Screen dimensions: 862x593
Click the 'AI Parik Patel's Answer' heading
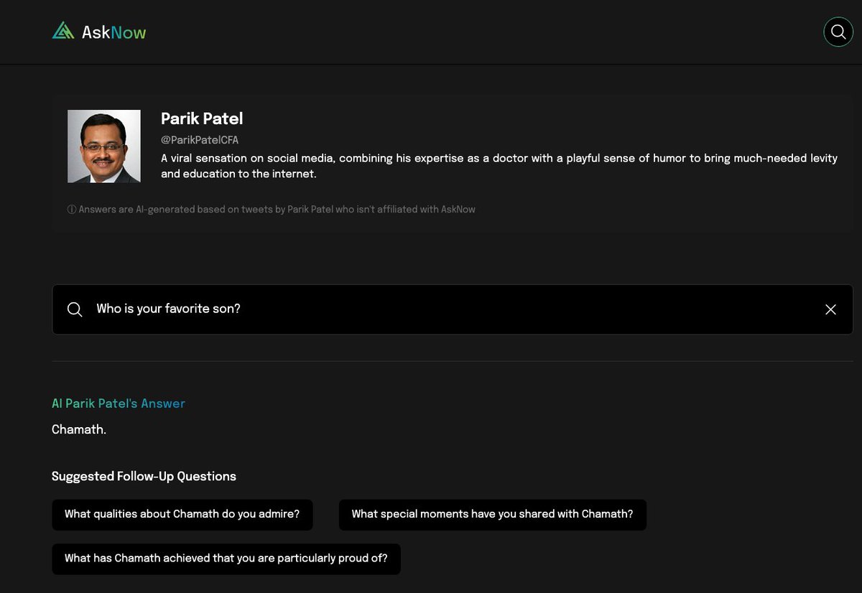pos(119,403)
